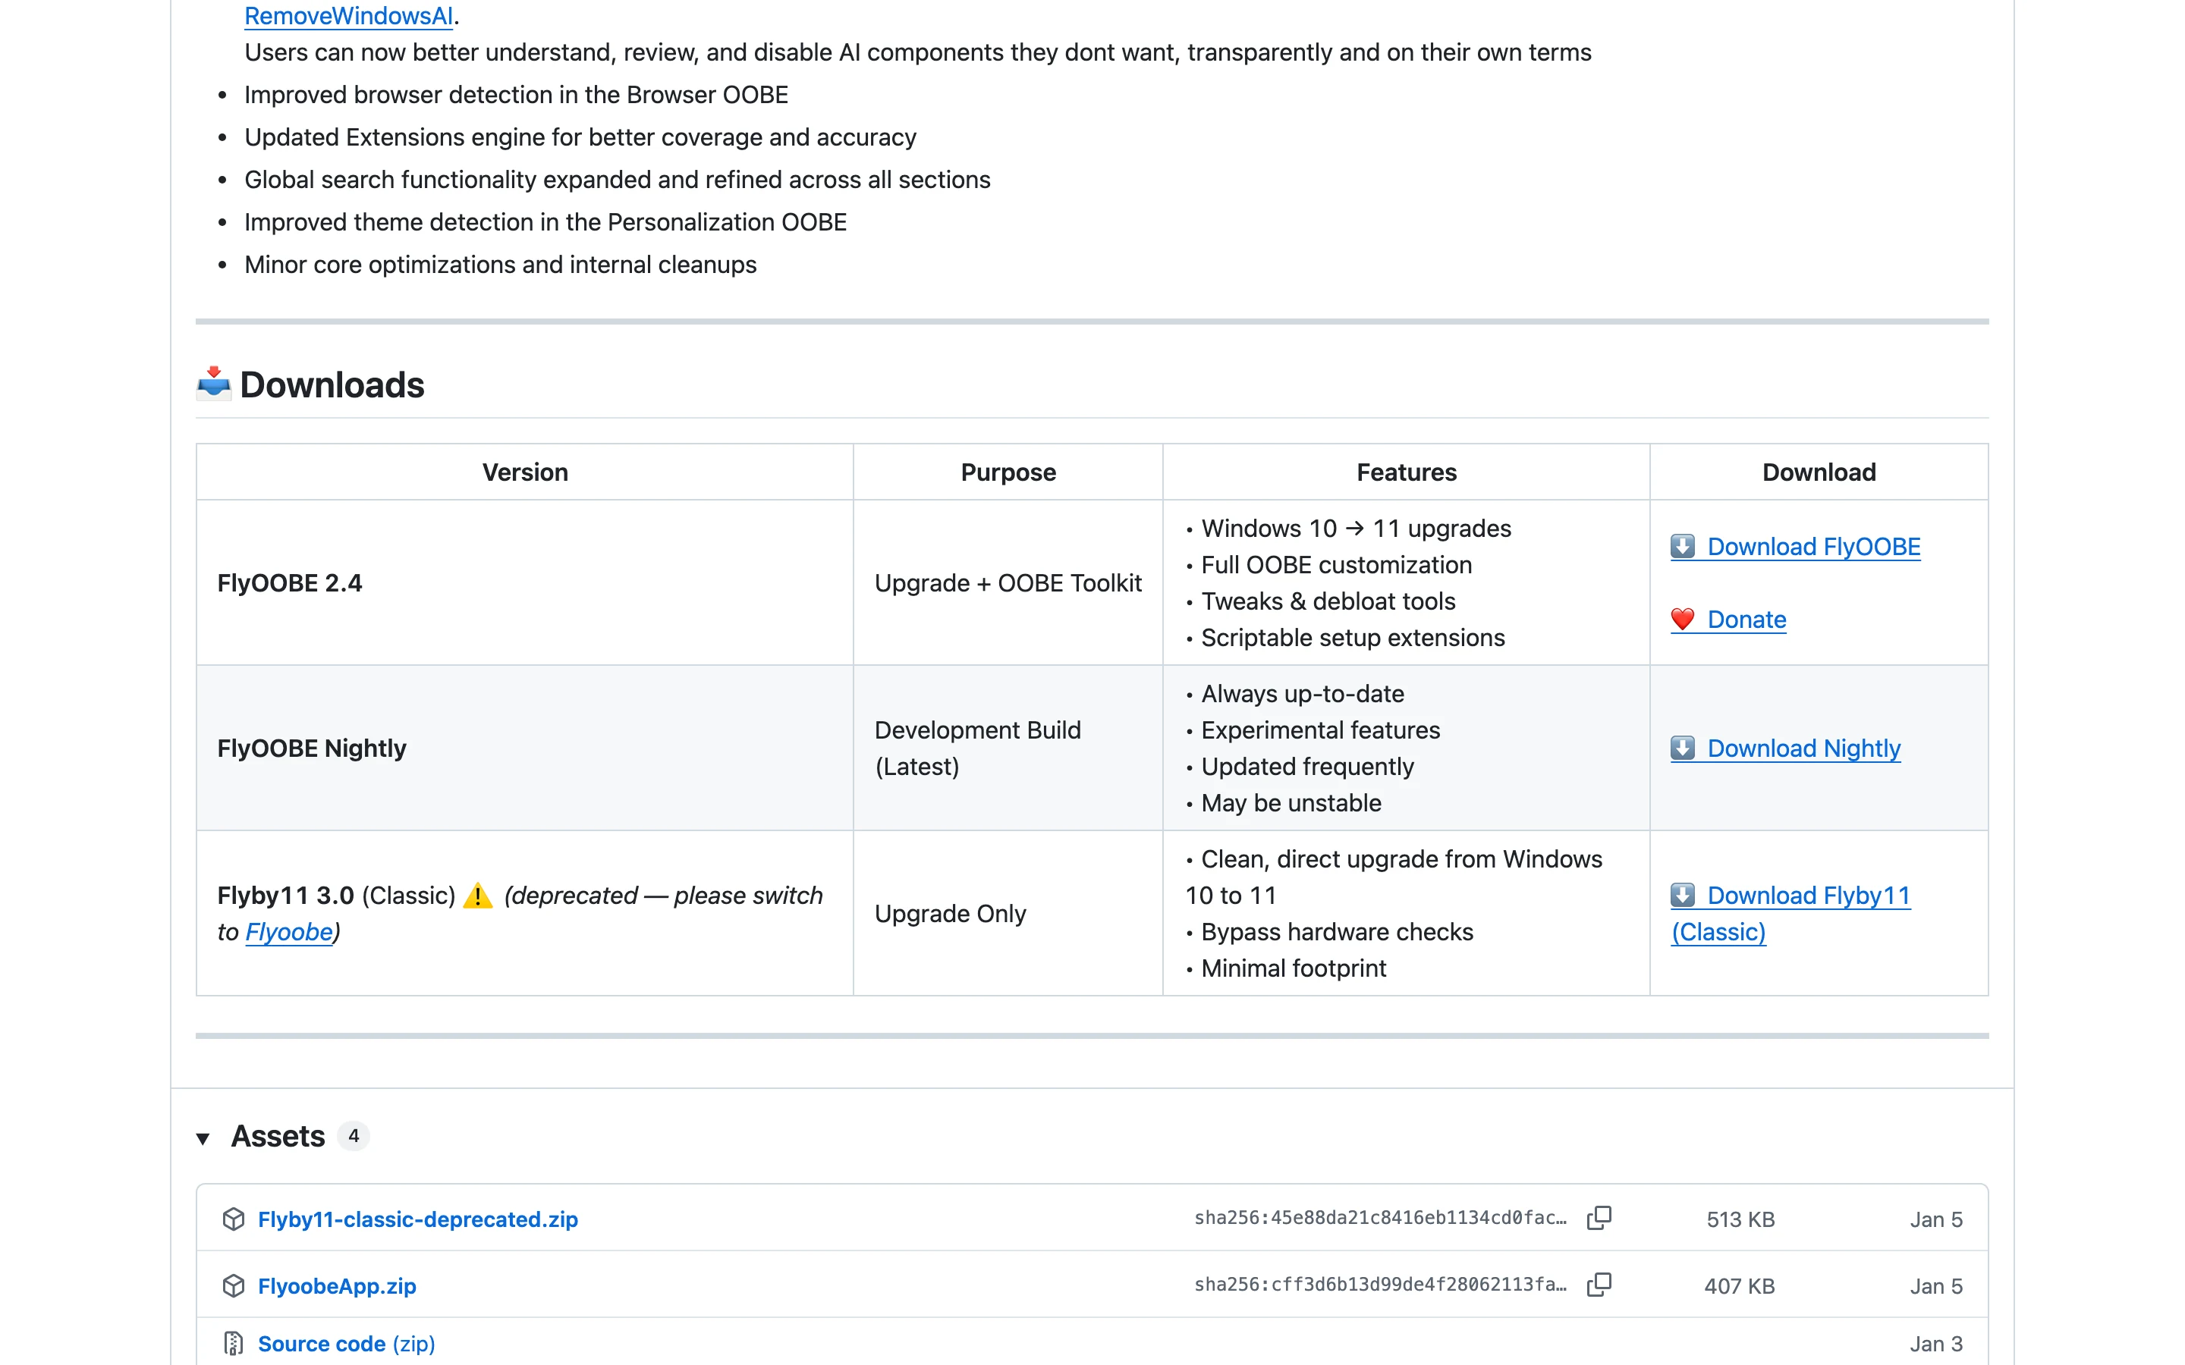Click 'Minor core optimizations and internal cleanups'
The width and height of the screenshot is (2185, 1365).
tap(500, 265)
